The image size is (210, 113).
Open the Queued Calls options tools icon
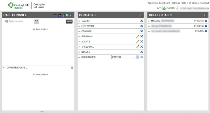click(x=205, y=15)
